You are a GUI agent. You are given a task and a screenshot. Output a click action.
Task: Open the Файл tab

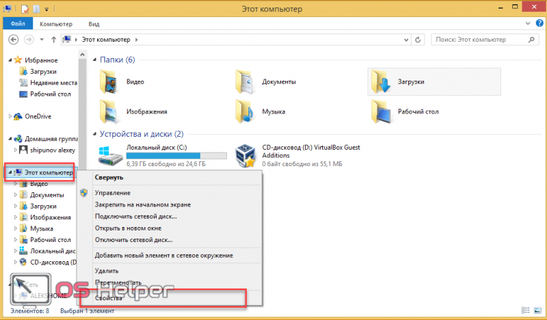18,24
